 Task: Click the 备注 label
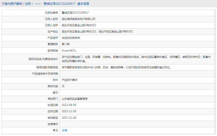point(55,93)
